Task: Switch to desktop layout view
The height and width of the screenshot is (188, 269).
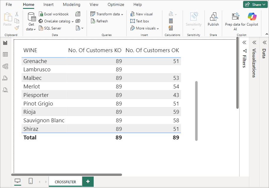Action: coord(18,181)
